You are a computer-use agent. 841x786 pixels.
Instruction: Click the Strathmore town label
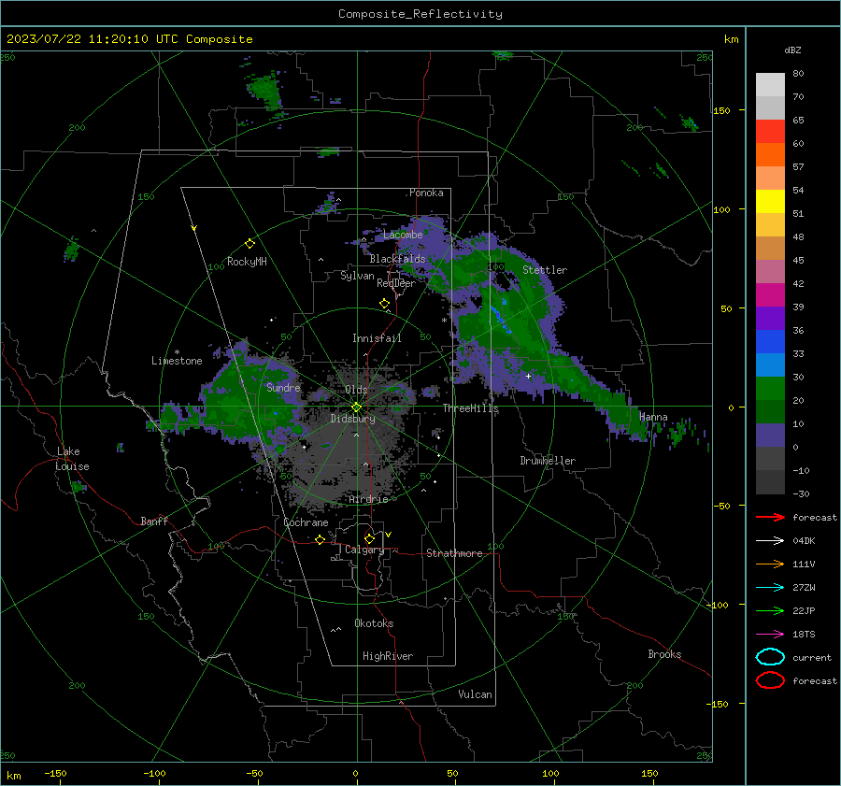click(x=454, y=553)
